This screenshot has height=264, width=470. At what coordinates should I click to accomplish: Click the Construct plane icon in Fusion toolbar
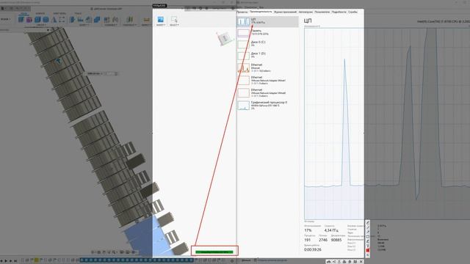tap(129, 20)
